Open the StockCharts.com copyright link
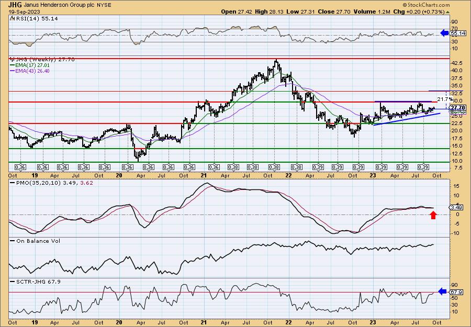471x327 pixels. point(426,5)
